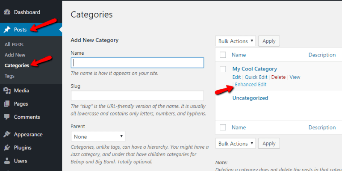The height and width of the screenshot is (171, 342).
Task: Click the Comments speech bubble icon
Action: coord(7,117)
